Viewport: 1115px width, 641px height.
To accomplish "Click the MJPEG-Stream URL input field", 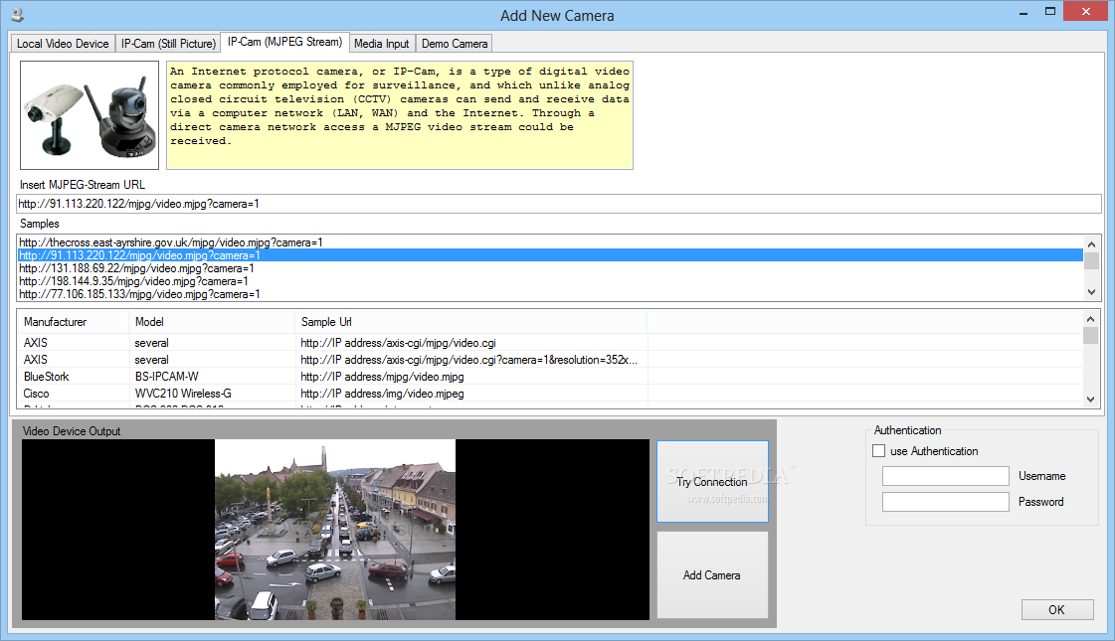I will point(558,204).
